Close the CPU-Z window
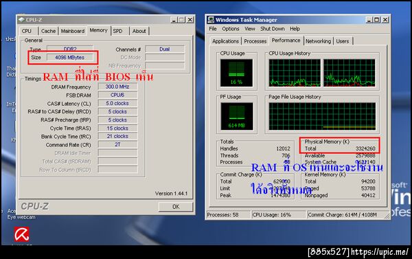The width and height of the screenshot is (412, 259). coord(190,20)
